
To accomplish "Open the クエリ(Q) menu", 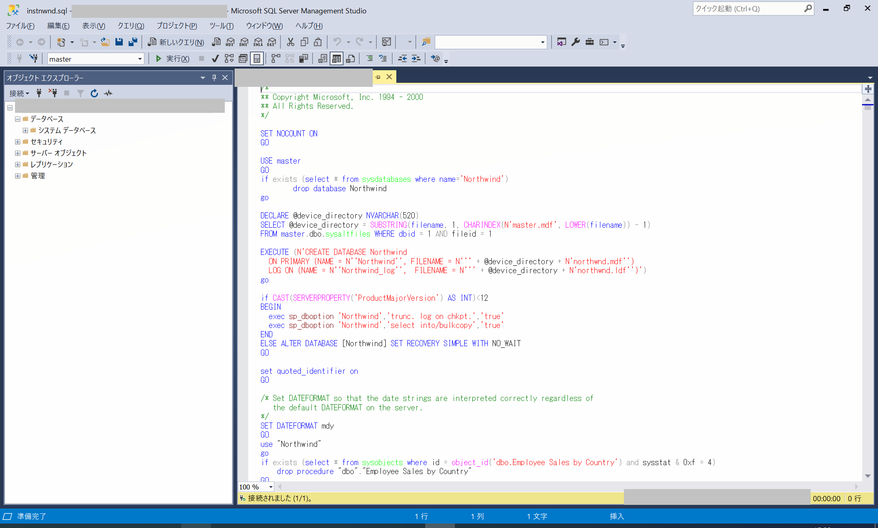I will coord(131,26).
